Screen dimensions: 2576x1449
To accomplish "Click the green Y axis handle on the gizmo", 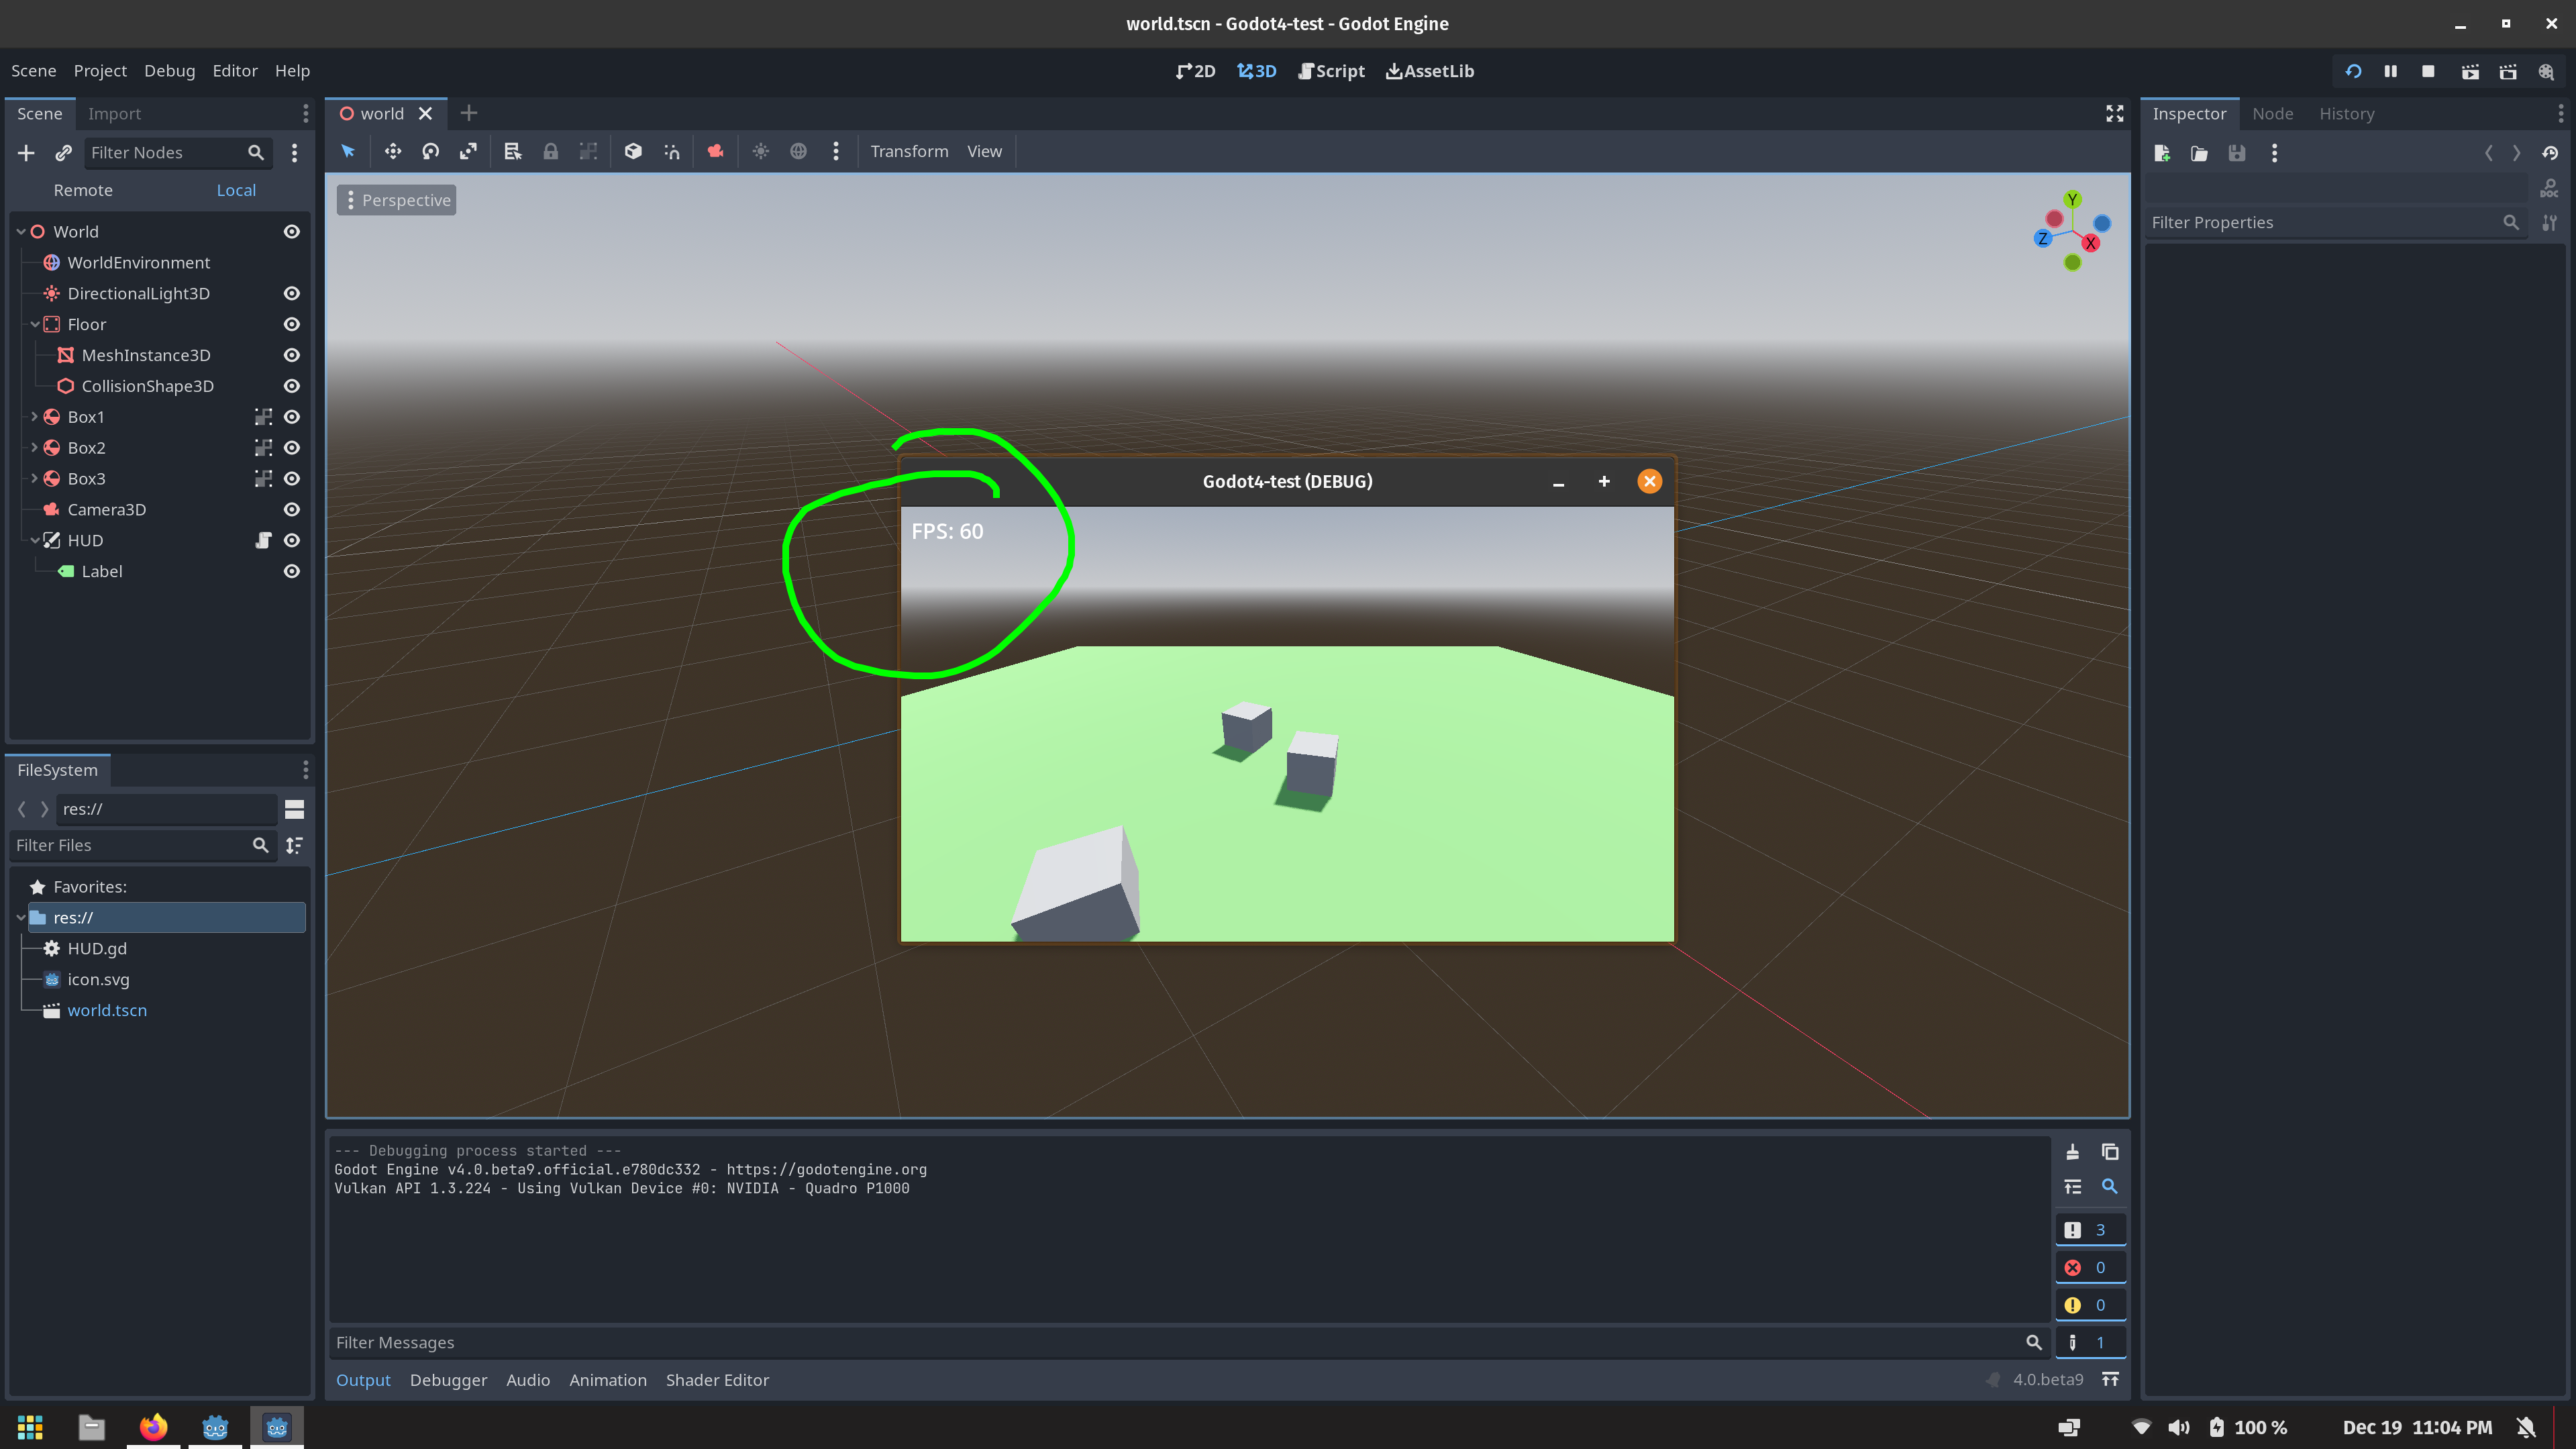I will tap(2072, 199).
